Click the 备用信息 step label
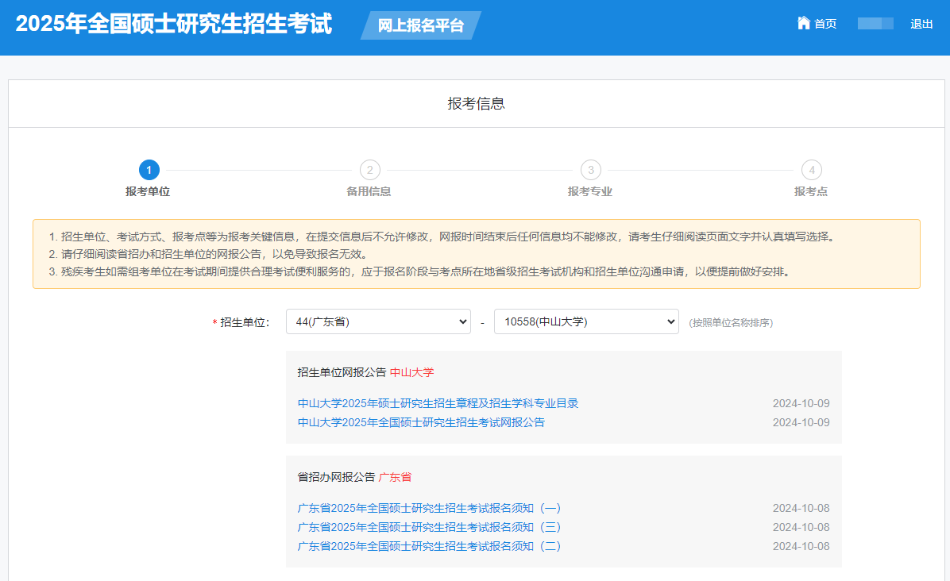 click(369, 191)
